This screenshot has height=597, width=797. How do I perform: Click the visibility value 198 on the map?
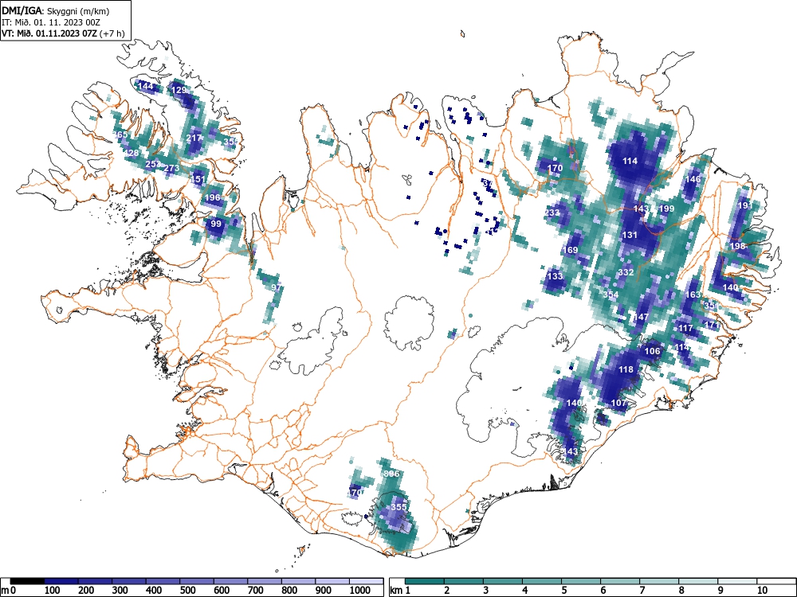coord(737,246)
